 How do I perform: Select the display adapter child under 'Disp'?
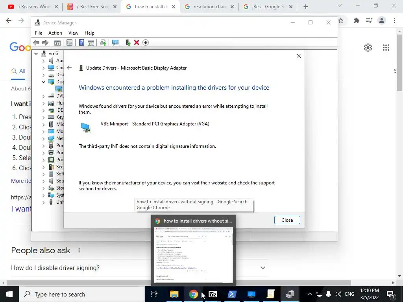59,89
